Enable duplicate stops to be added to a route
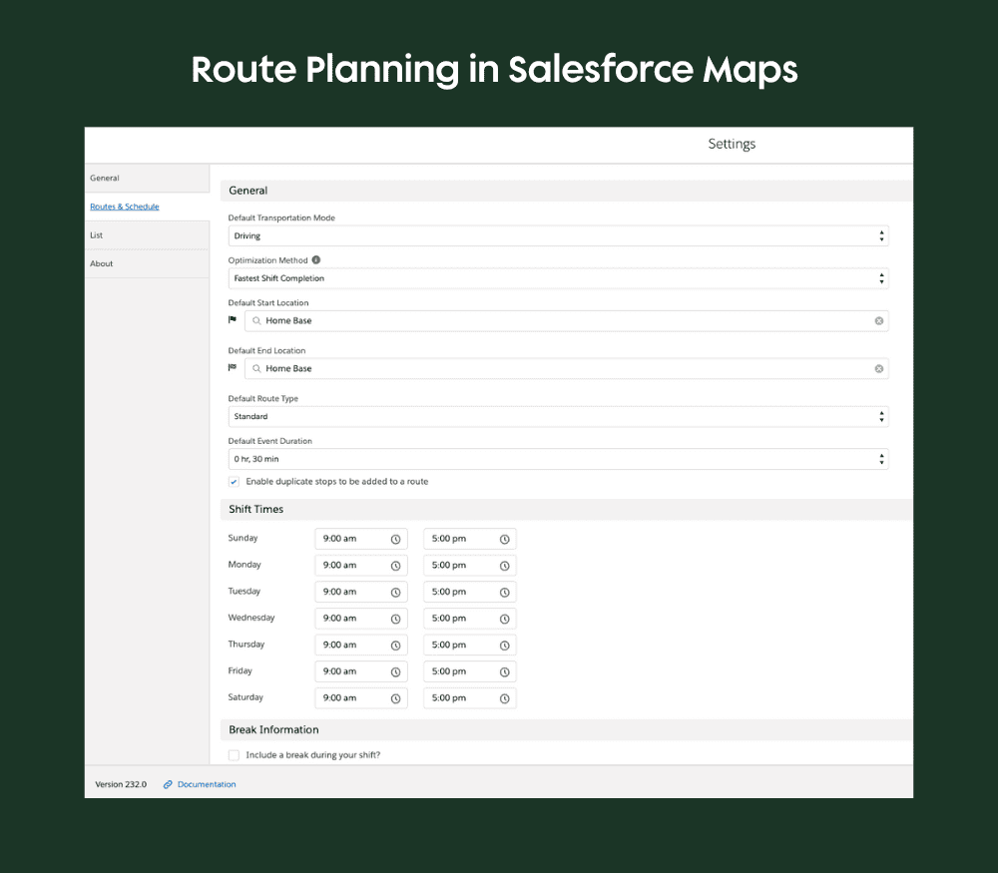Screen dimensions: 998x873 233,481
